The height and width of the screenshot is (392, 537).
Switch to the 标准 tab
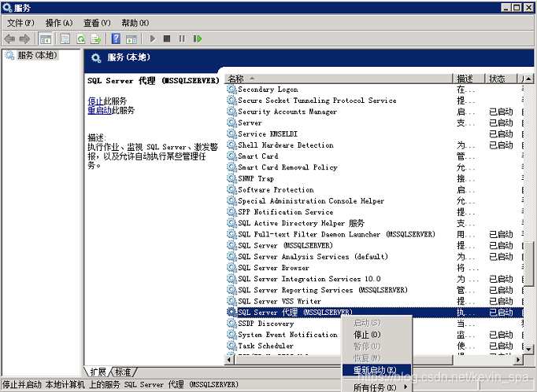(x=124, y=372)
